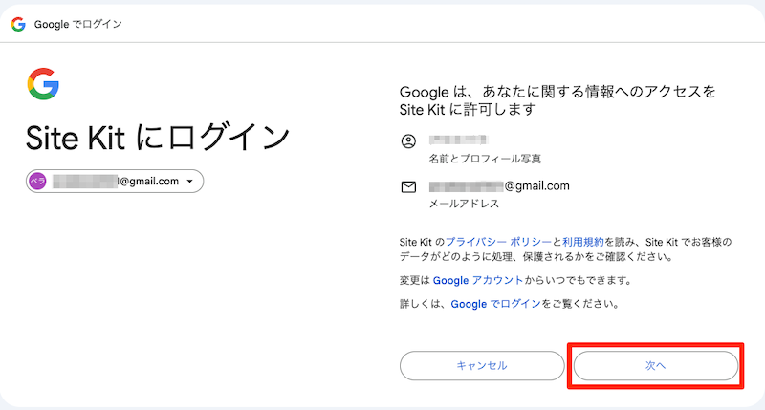Click the profile person icon
This screenshot has height=410, width=765.
tap(409, 141)
